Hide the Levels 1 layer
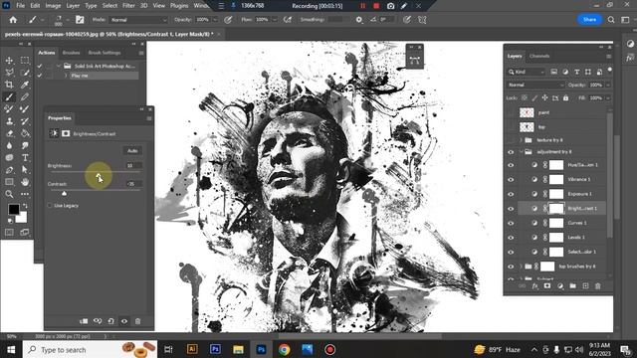Image resolution: width=637 pixels, height=358 pixels. click(511, 238)
